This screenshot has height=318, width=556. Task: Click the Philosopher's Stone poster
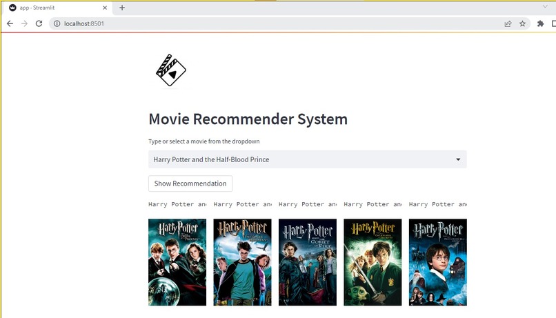pyautogui.click(x=438, y=262)
